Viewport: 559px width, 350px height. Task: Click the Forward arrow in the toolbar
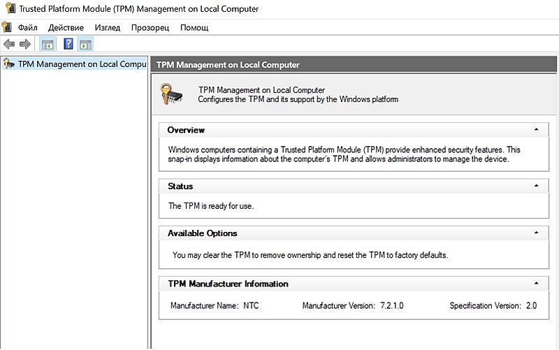[25, 45]
